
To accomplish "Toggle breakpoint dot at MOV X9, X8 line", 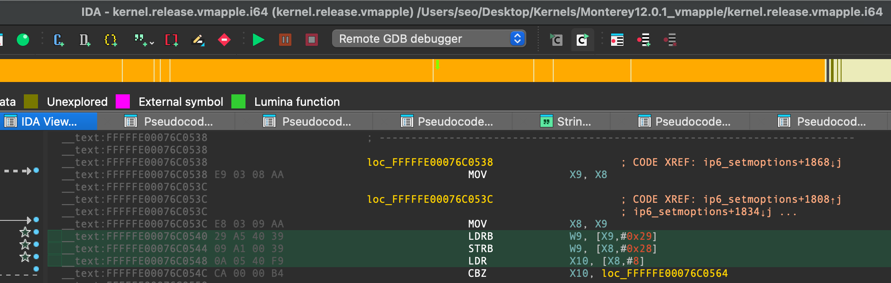I will coord(36,170).
